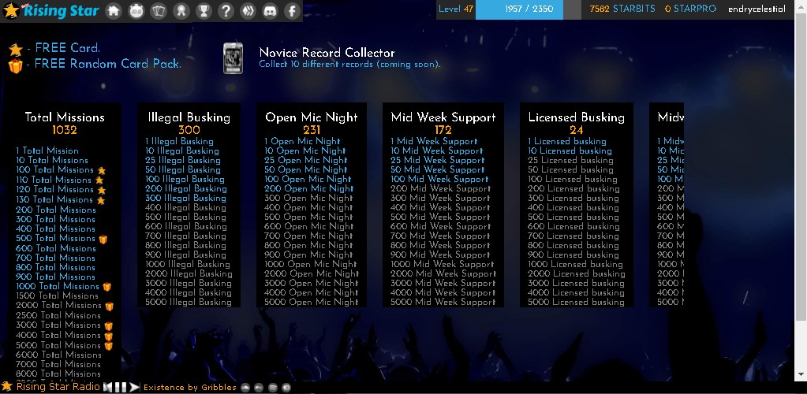This screenshot has width=807, height=394.
Task: Click the Licensed Busking heading
Action: point(577,117)
